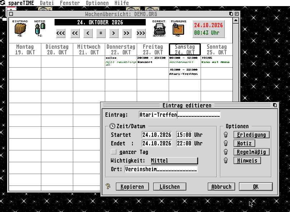
Task: Open the Planung pinboard icon
Action: (178, 29)
